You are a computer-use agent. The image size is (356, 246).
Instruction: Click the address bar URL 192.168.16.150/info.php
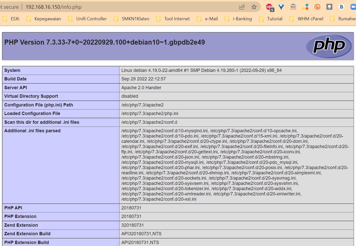pyautogui.click(x=53, y=7)
